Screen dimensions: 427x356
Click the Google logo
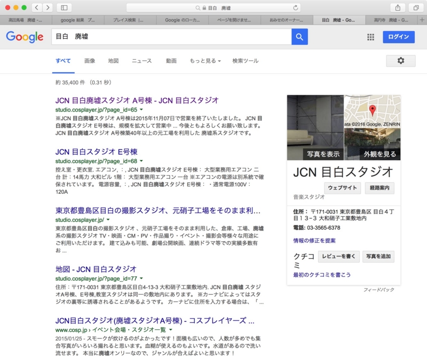pyautogui.click(x=25, y=36)
